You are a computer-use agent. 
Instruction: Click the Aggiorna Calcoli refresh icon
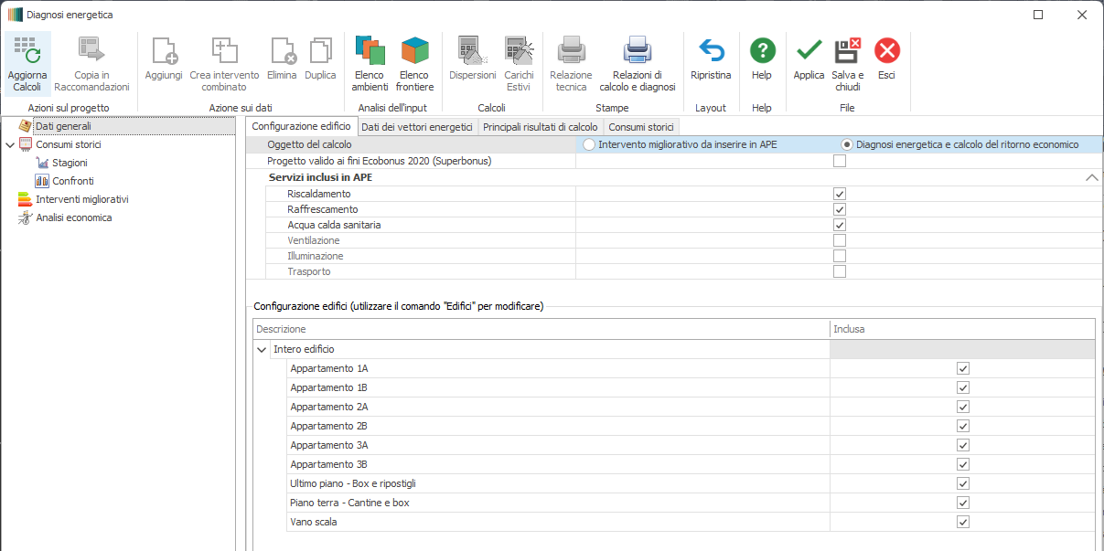(27, 50)
